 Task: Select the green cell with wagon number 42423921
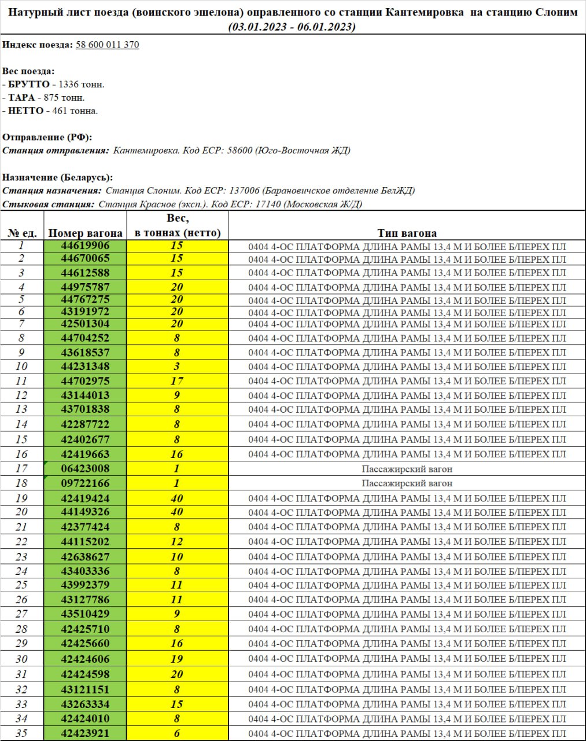pyautogui.click(x=85, y=733)
